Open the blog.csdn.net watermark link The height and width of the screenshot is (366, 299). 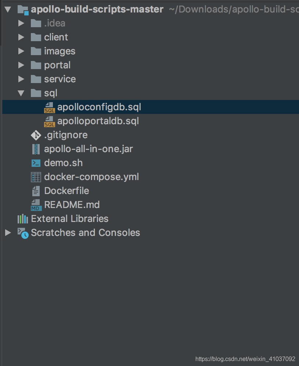(x=245, y=359)
